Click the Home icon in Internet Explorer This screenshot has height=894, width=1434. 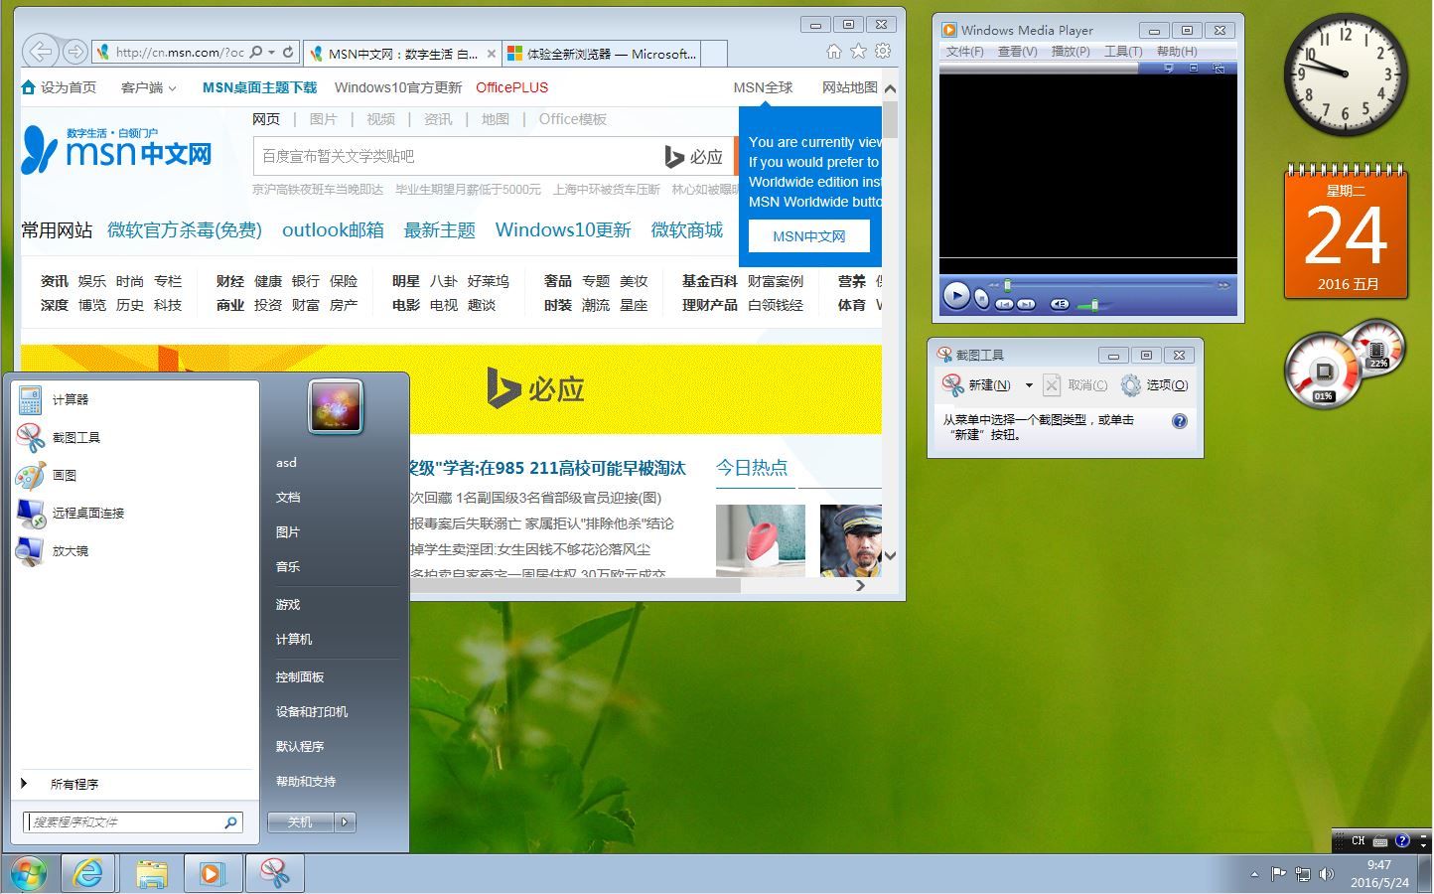pyautogui.click(x=834, y=51)
